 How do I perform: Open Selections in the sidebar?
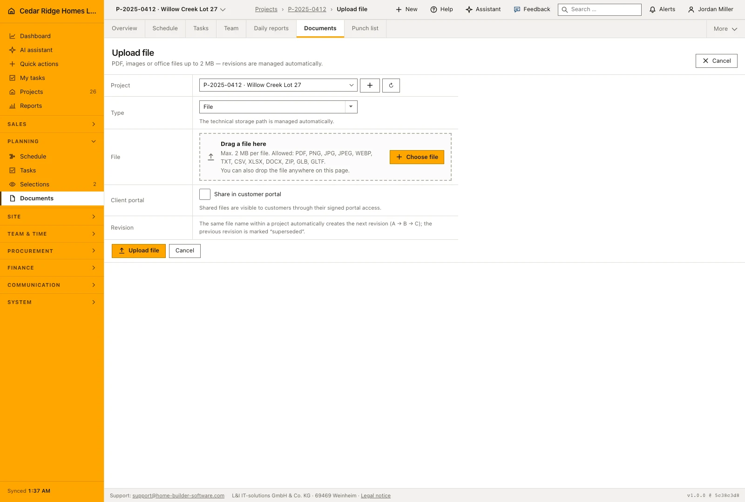(52, 184)
